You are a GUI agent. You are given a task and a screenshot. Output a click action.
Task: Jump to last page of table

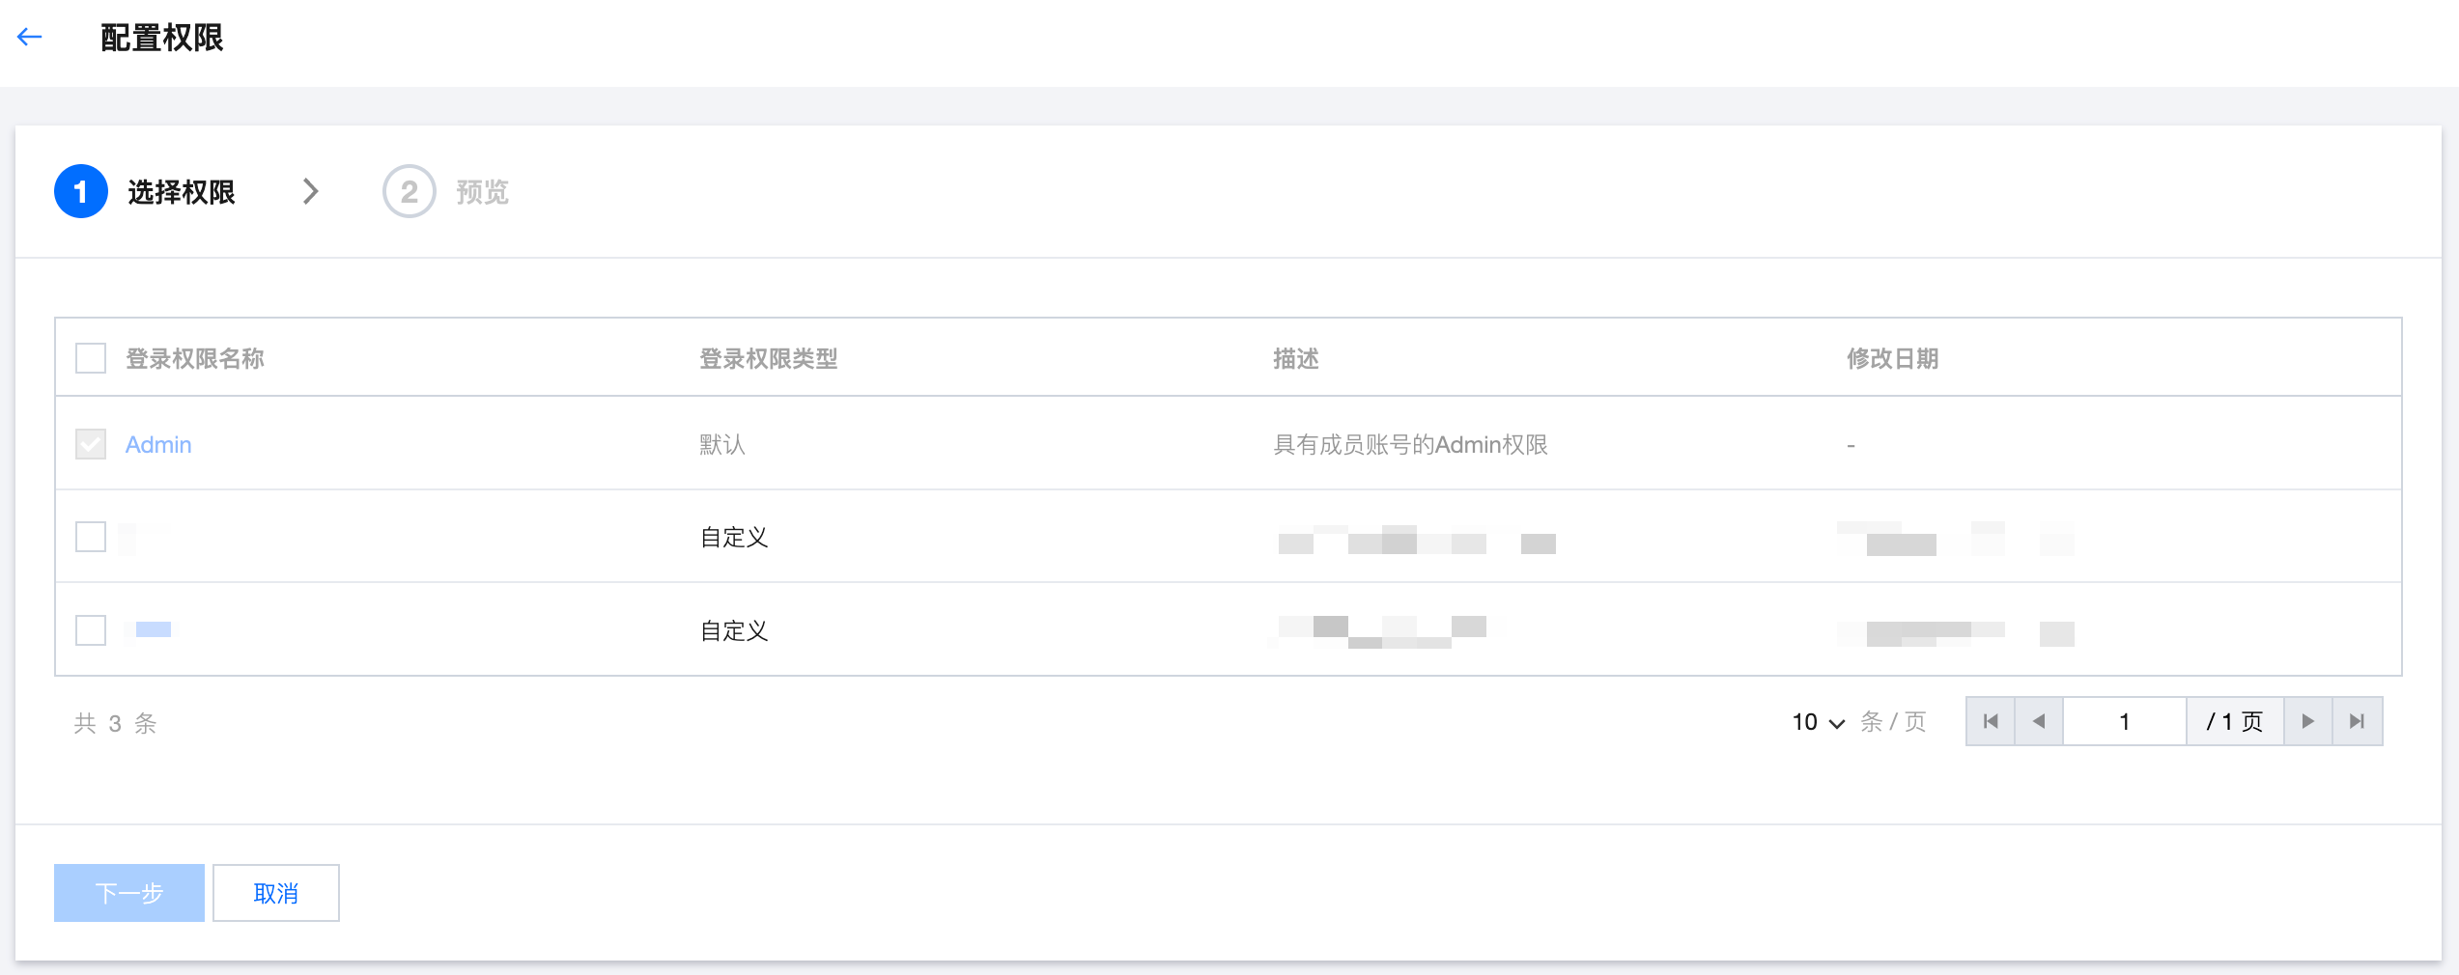[x=2357, y=721]
